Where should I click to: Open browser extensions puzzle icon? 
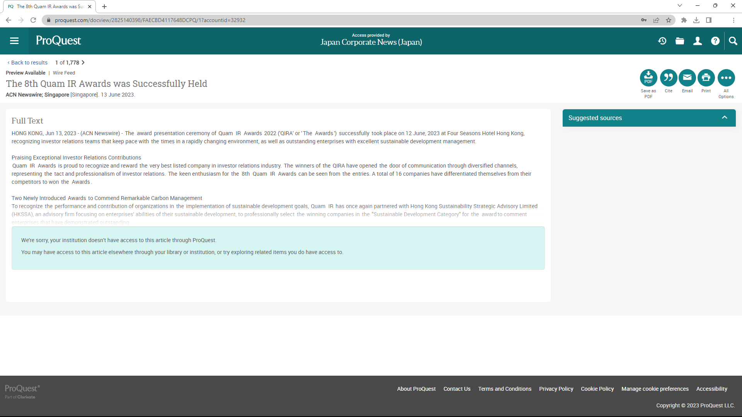point(684,20)
